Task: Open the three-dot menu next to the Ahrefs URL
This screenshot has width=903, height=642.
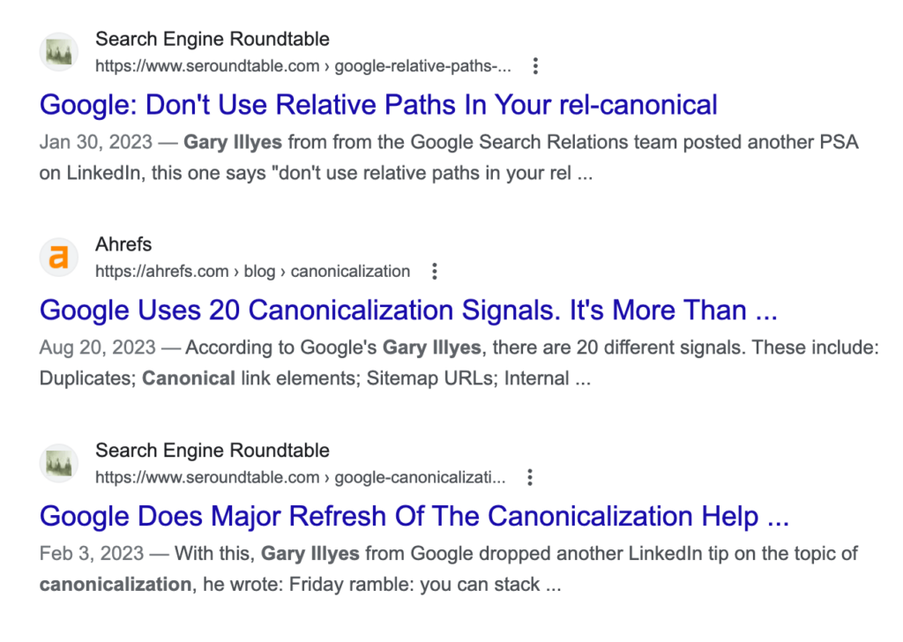Action: pos(433,271)
